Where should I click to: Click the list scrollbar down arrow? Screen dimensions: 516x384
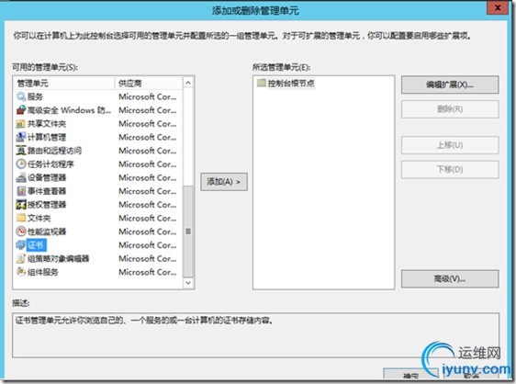tap(188, 283)
